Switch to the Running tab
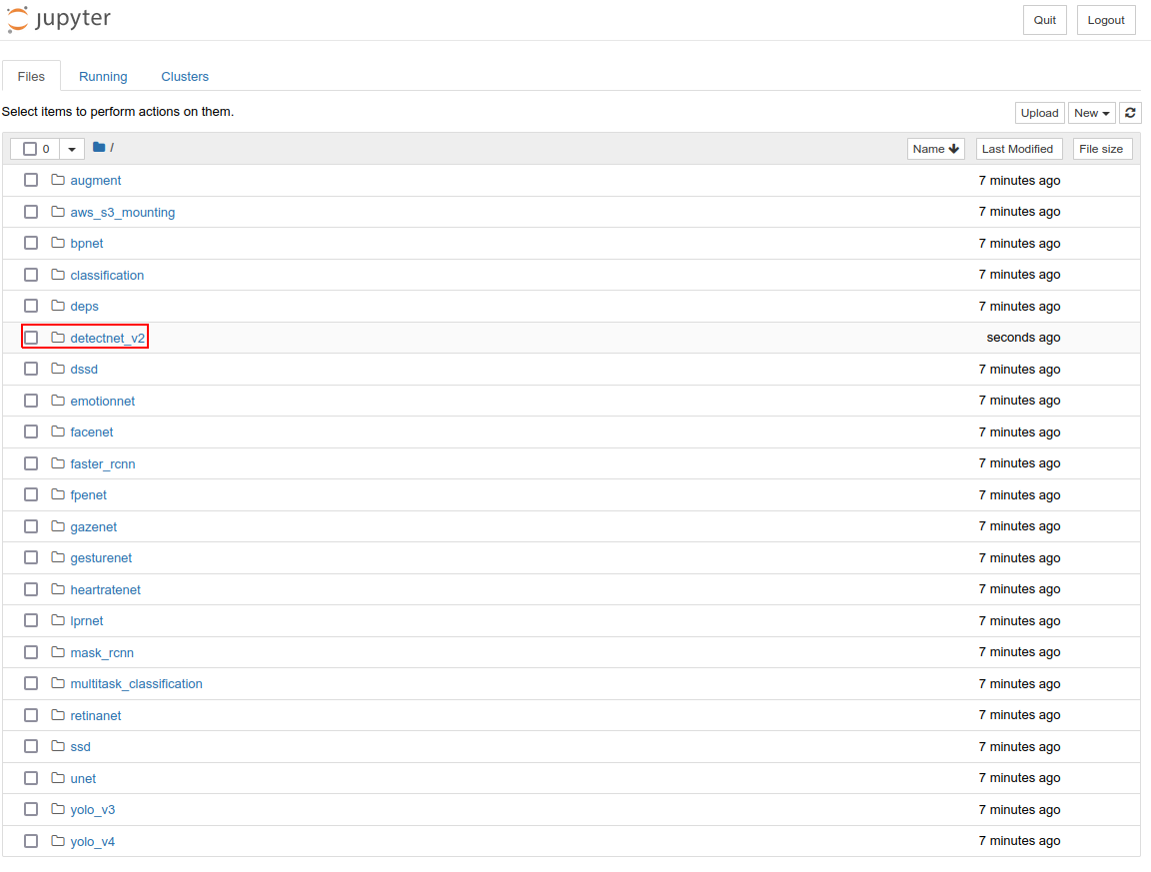Screen dimensions: 1151x872 click(x=103, y=76)
